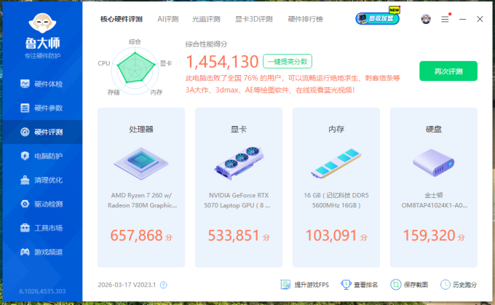Open 硬件参数 in the sidebar
The height and width of the screenshot is (305, 495).
pos(42,108)
